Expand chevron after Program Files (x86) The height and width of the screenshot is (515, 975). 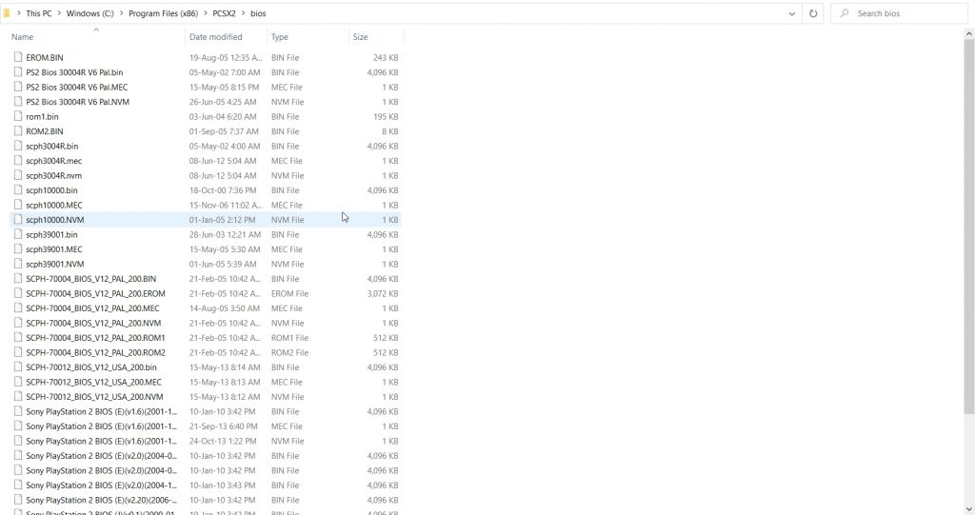(x=206, y=13)
